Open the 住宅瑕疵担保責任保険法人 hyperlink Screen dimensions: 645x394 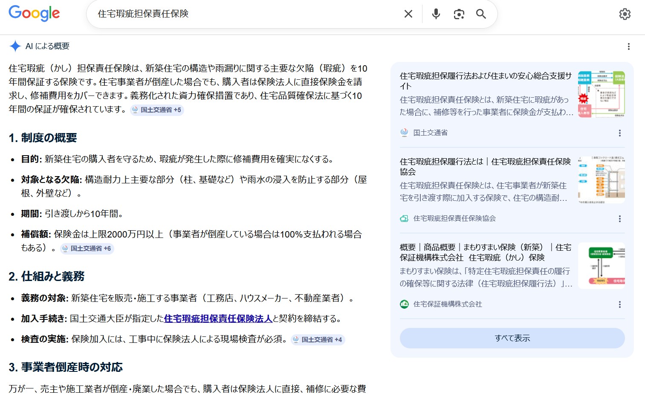pyautogui.click(x=218, y=319)
